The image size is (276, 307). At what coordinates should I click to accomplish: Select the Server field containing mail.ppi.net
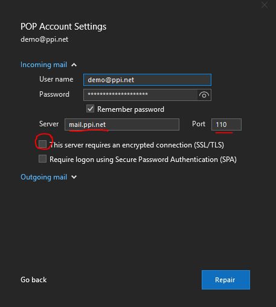122,124
